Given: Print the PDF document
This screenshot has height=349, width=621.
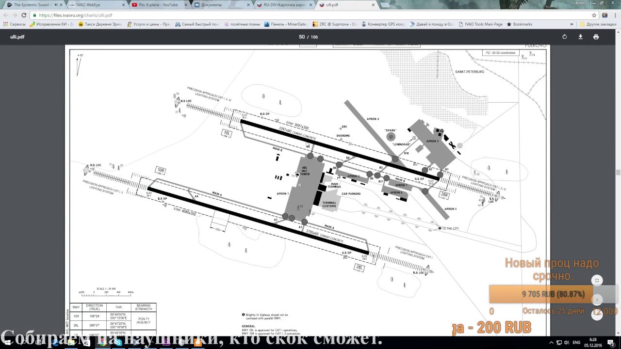Looking at the screenshot, I should [x=596, y=37].
